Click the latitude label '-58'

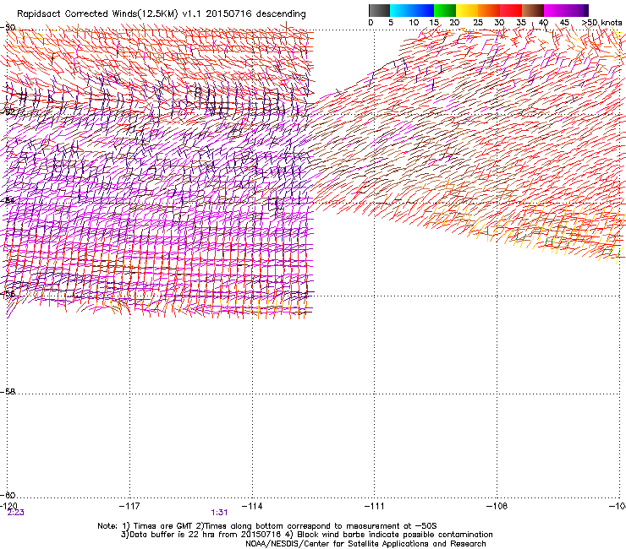pos(8,392)
